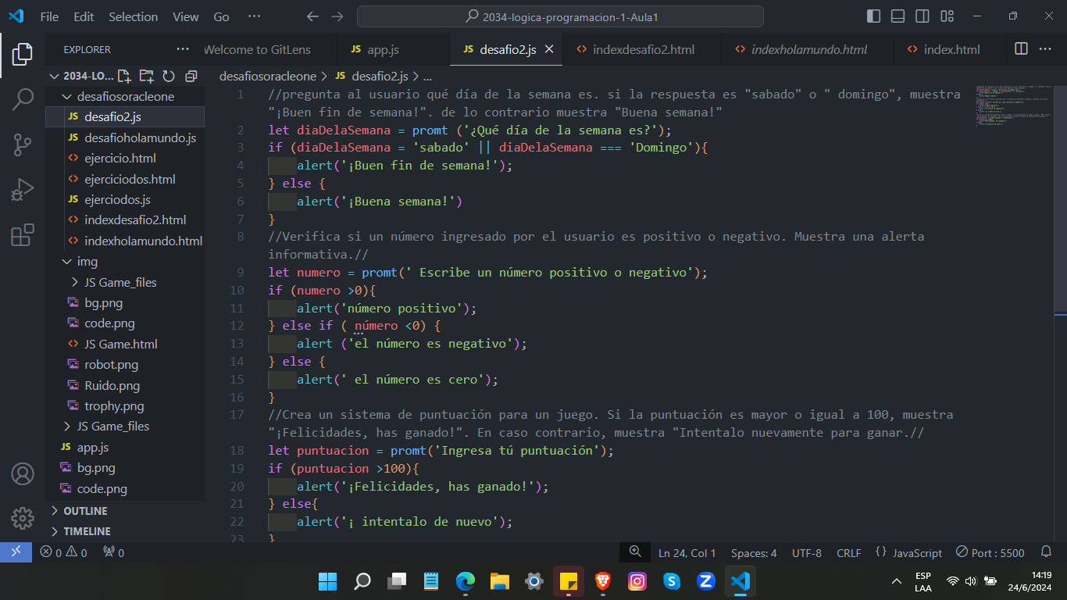Open the File menu
This screenshot has height=600, width=1067.
49,16
